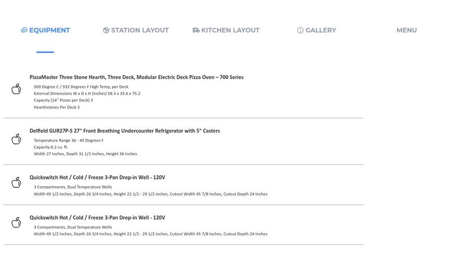Click the blue underline indicator below Equipment
The height and width of the screenshot is (254, 452).
coord(45,52)
